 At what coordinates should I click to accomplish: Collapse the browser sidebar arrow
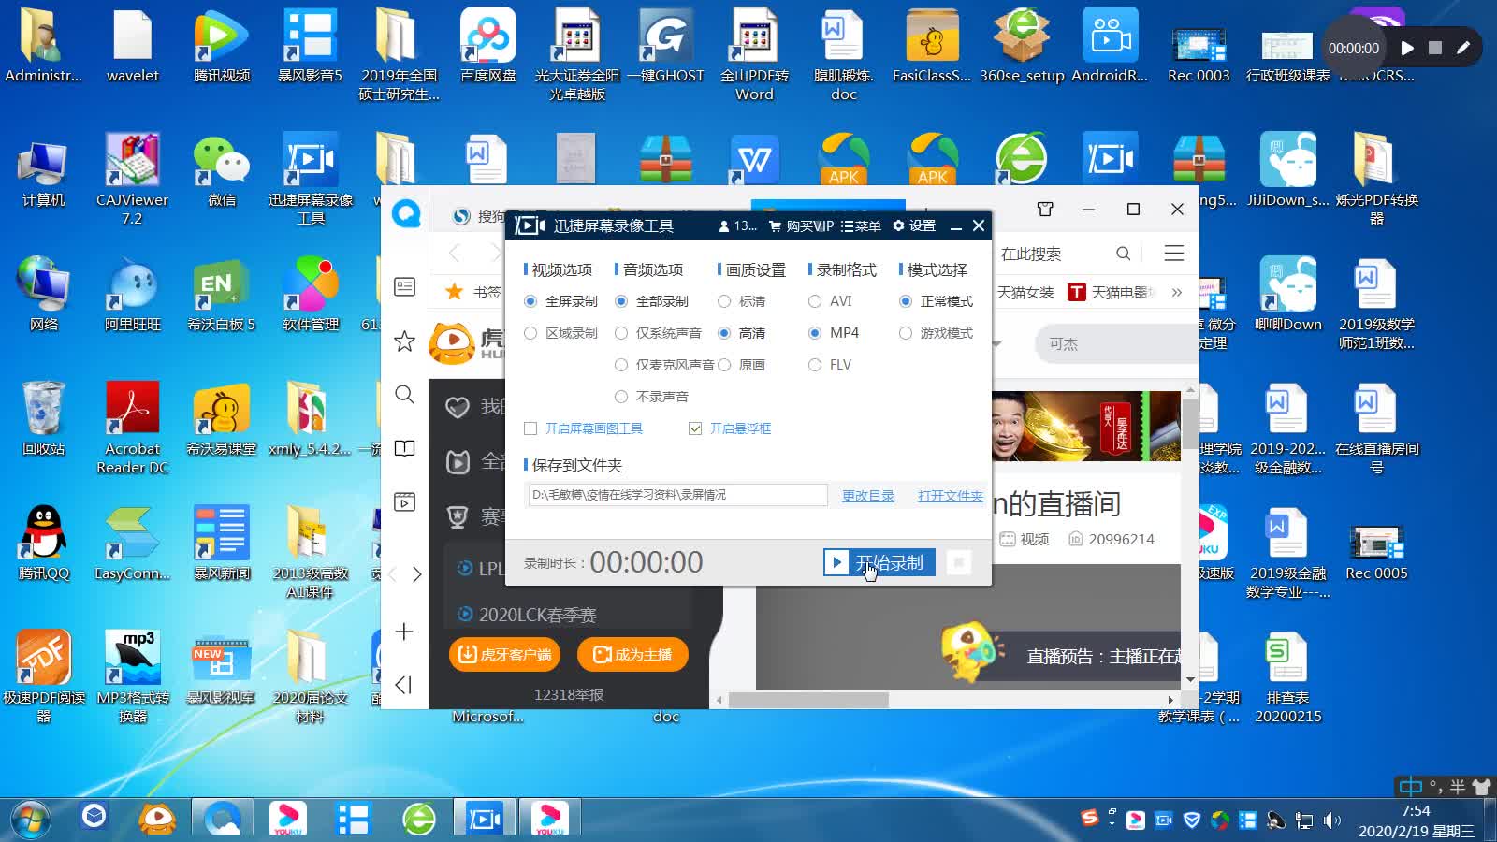[403, 685]
